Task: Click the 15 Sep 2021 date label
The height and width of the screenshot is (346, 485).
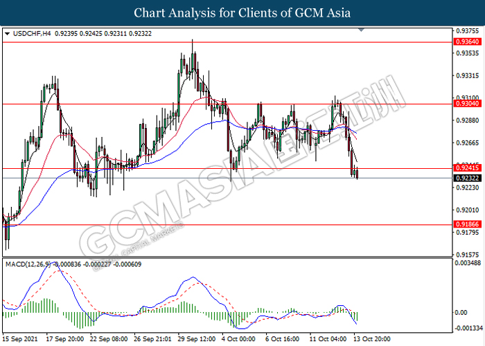Action: (x=20, y=339)
